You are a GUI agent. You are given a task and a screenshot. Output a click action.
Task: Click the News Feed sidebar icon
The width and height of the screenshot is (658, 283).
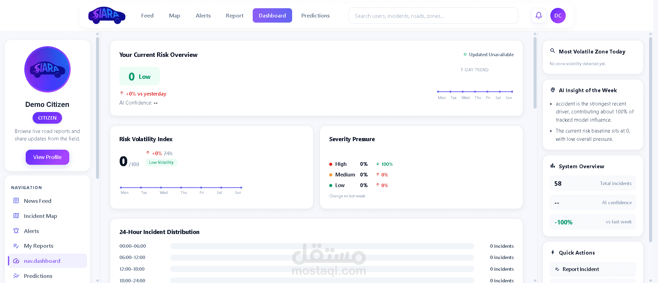point(16,201)
